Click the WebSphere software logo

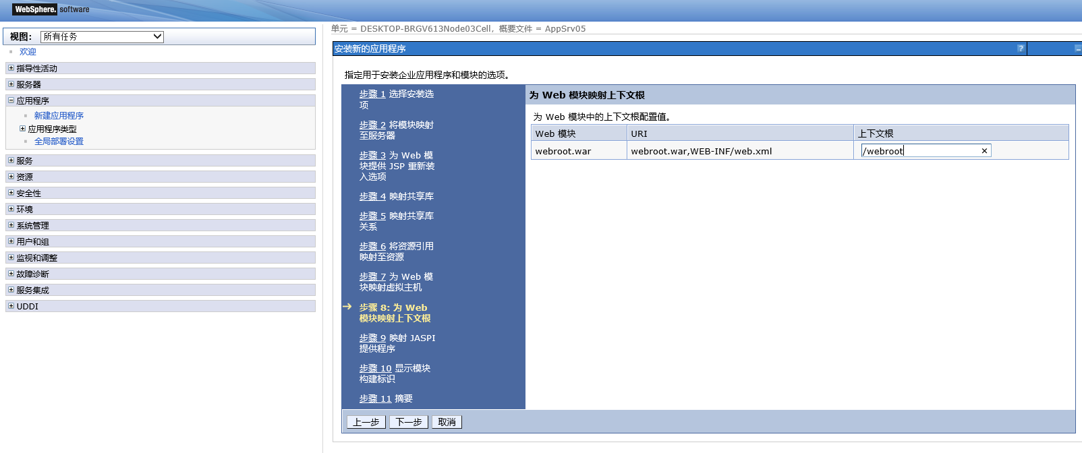pos(51,9)
